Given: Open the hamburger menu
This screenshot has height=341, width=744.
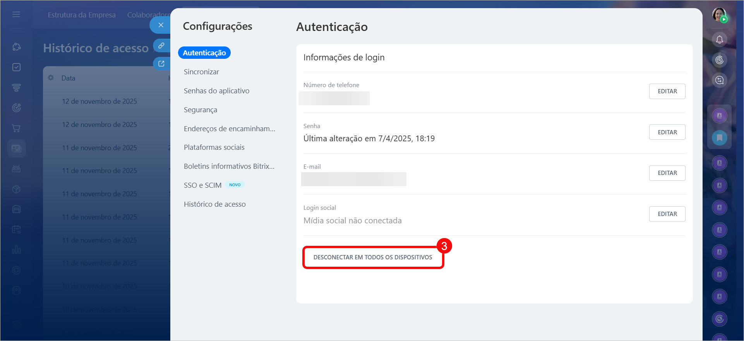Looking at the screenshot, I should [16, 14].
